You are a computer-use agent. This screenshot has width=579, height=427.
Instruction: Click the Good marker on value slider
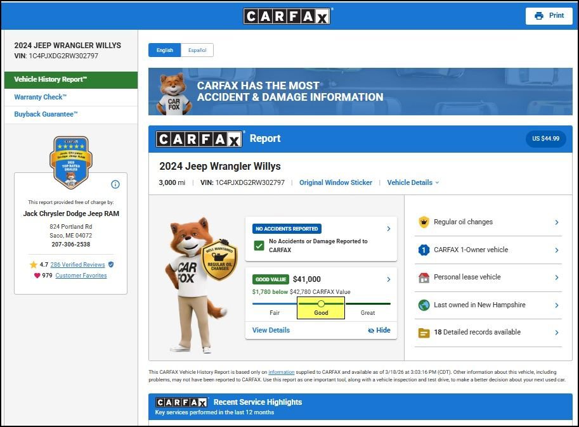[x=321, y=304]
